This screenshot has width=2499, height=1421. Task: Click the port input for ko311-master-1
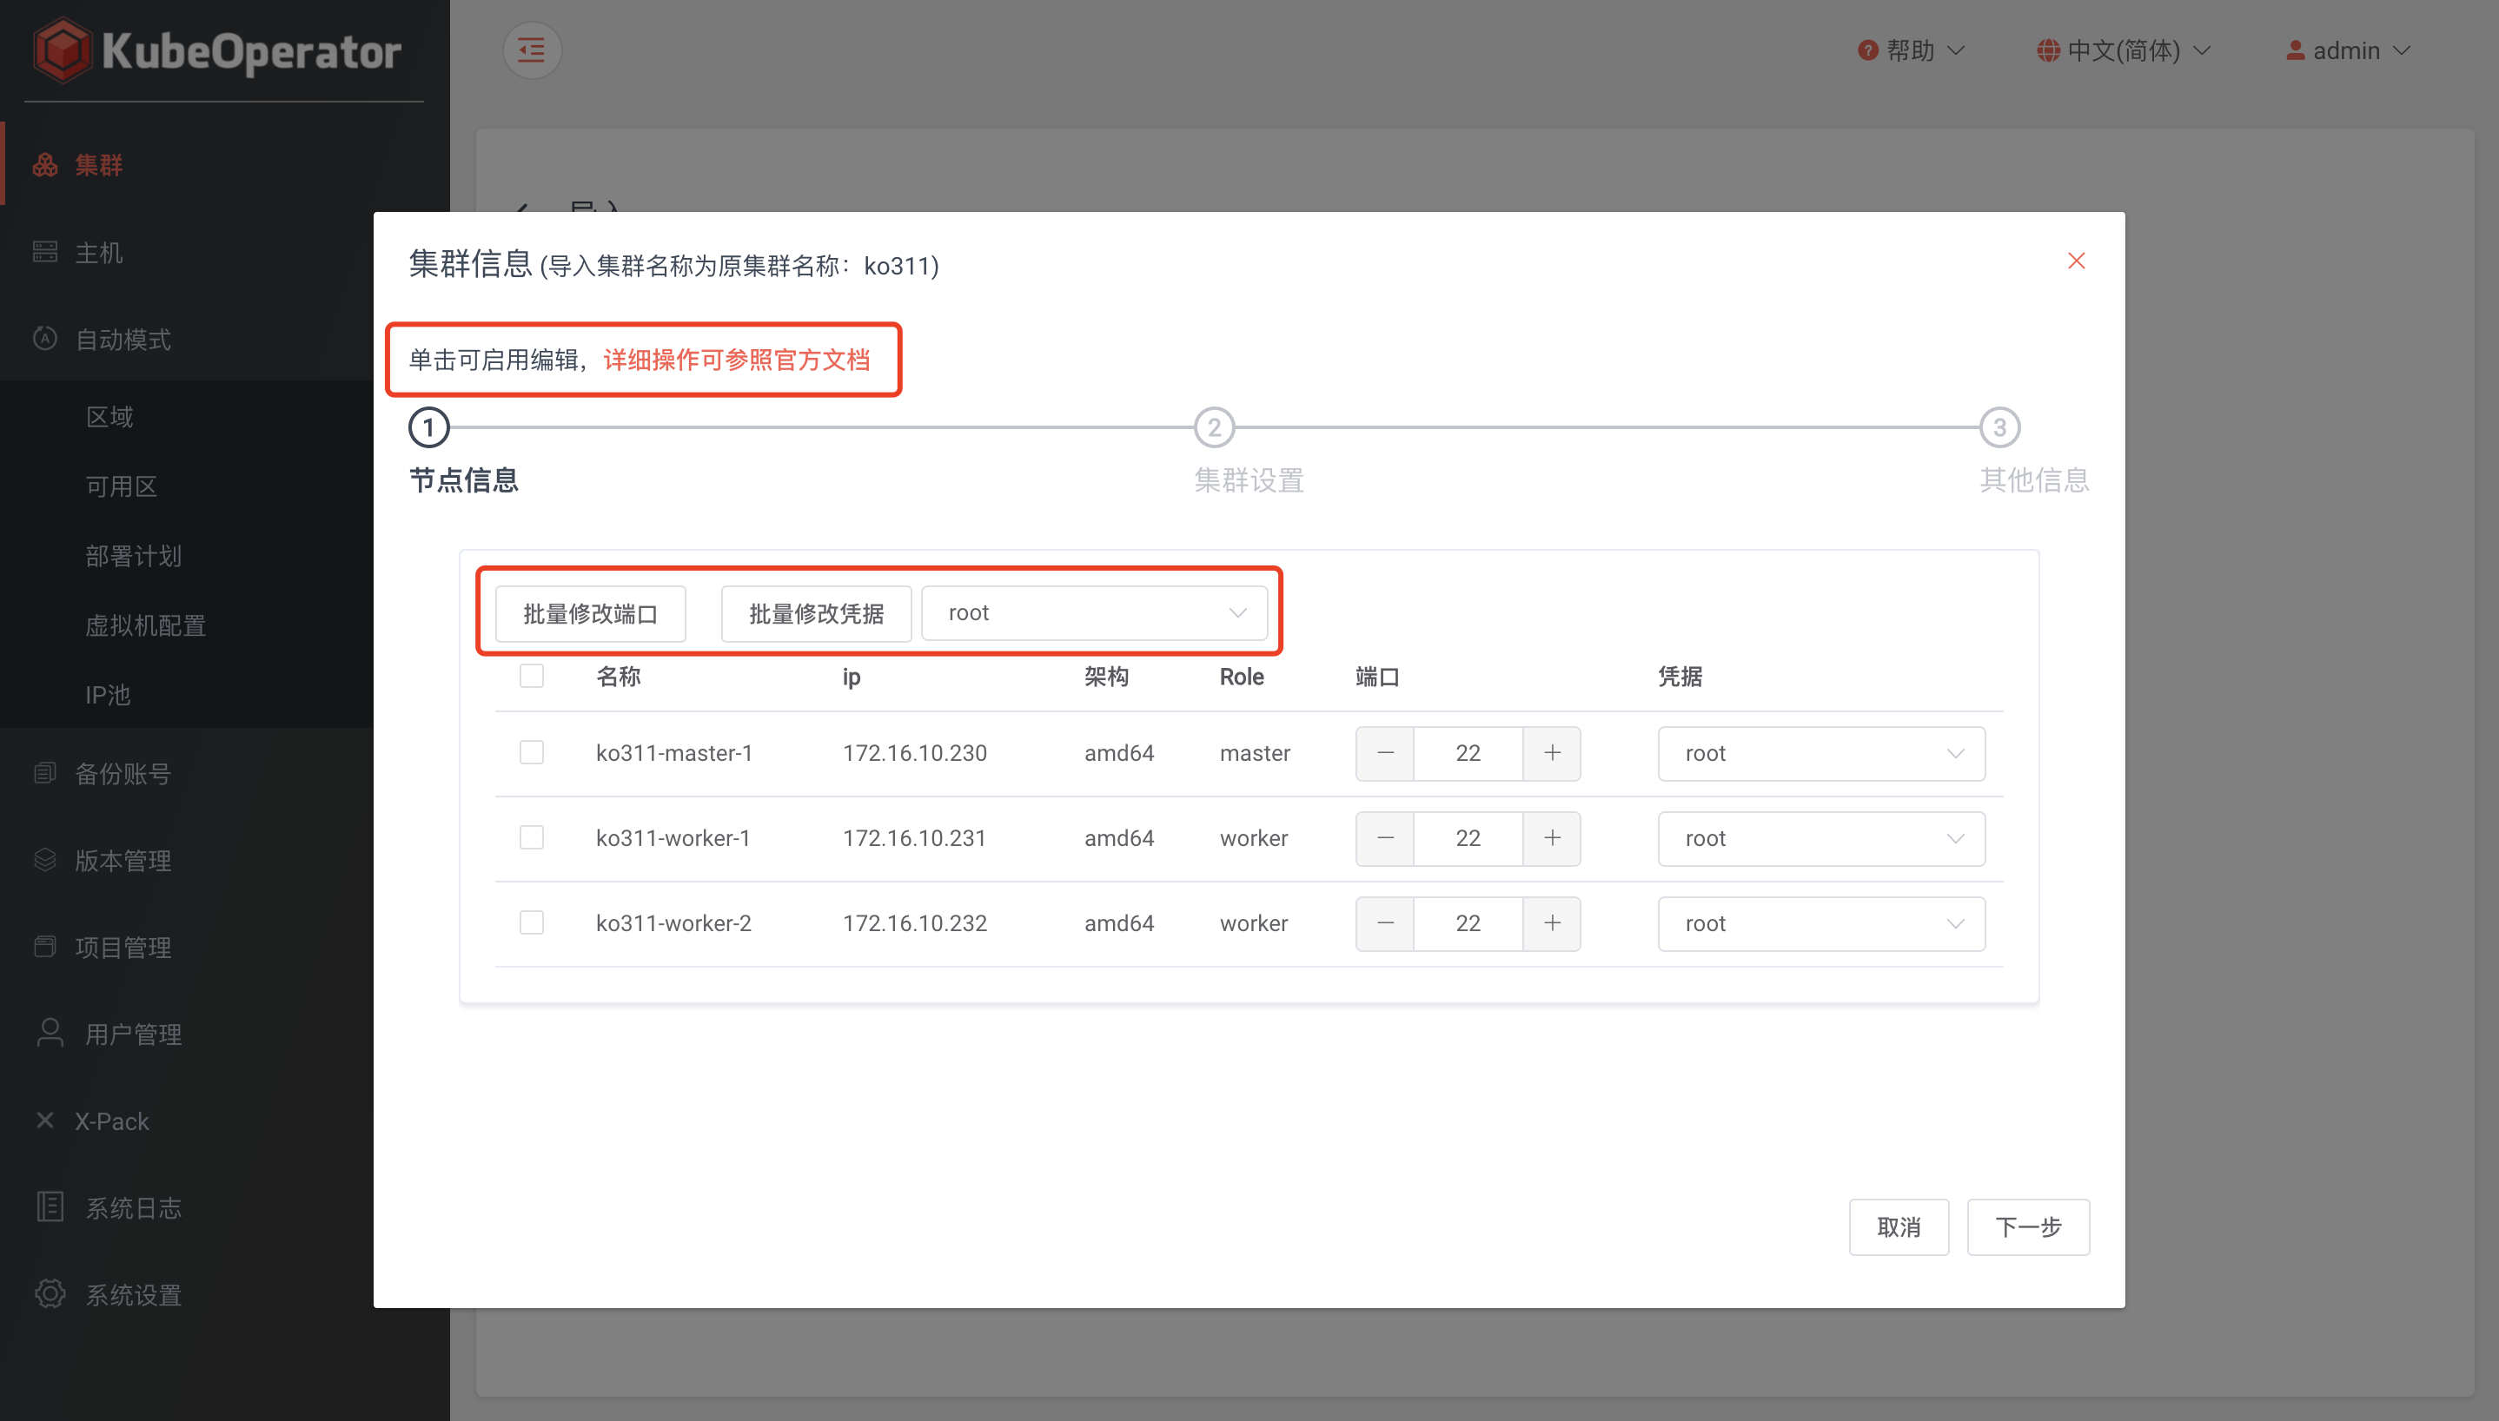1468,753
